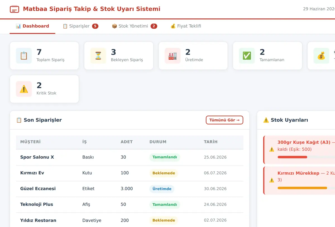Image resolution: width=335 pixels, height=227 pixels.
Task: Click the print shop logo icon in header
Action: coord(15,9)
